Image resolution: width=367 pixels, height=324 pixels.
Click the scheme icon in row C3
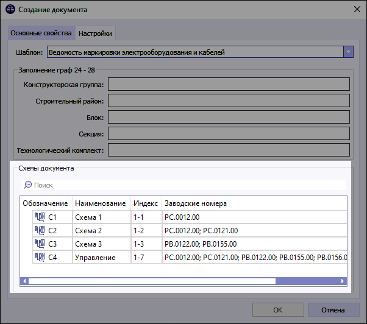coord(40,244)
